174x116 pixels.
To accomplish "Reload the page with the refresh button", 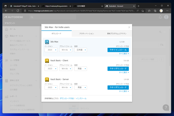I will [x=18, y=11].
